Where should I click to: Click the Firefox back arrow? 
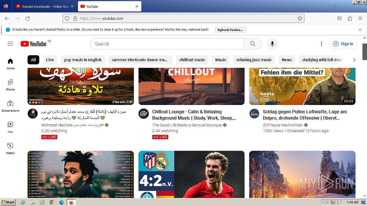tap(7, 18)
